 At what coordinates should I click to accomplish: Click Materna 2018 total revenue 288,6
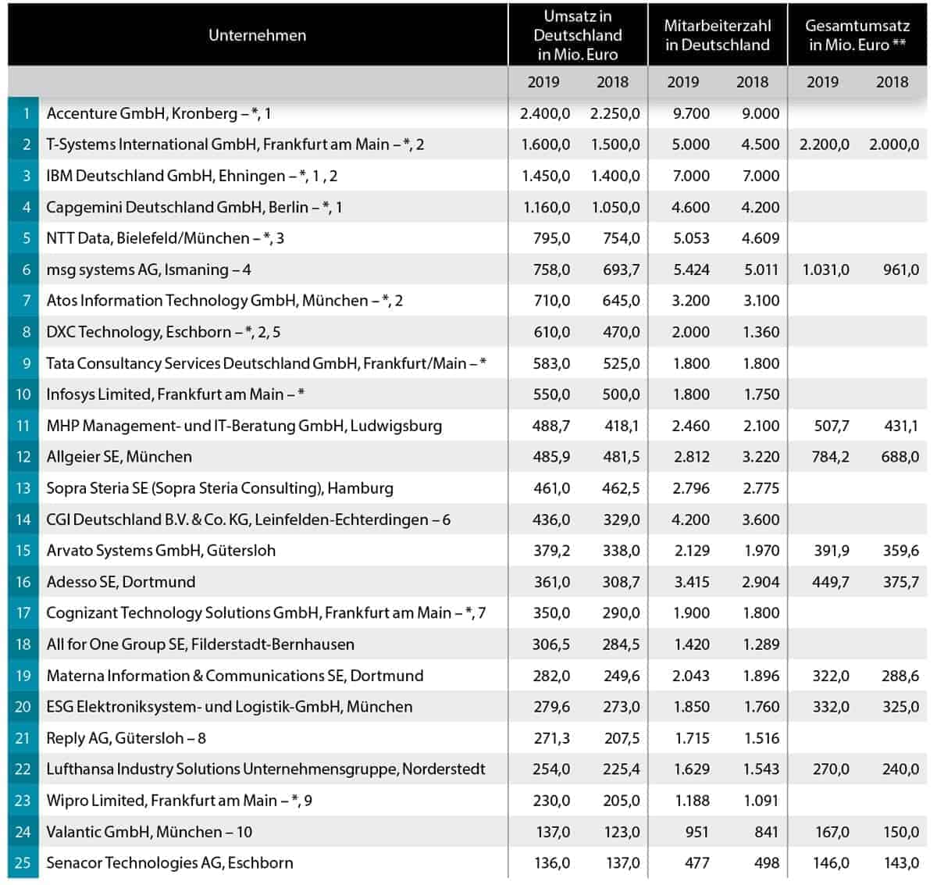pos(900,676)
